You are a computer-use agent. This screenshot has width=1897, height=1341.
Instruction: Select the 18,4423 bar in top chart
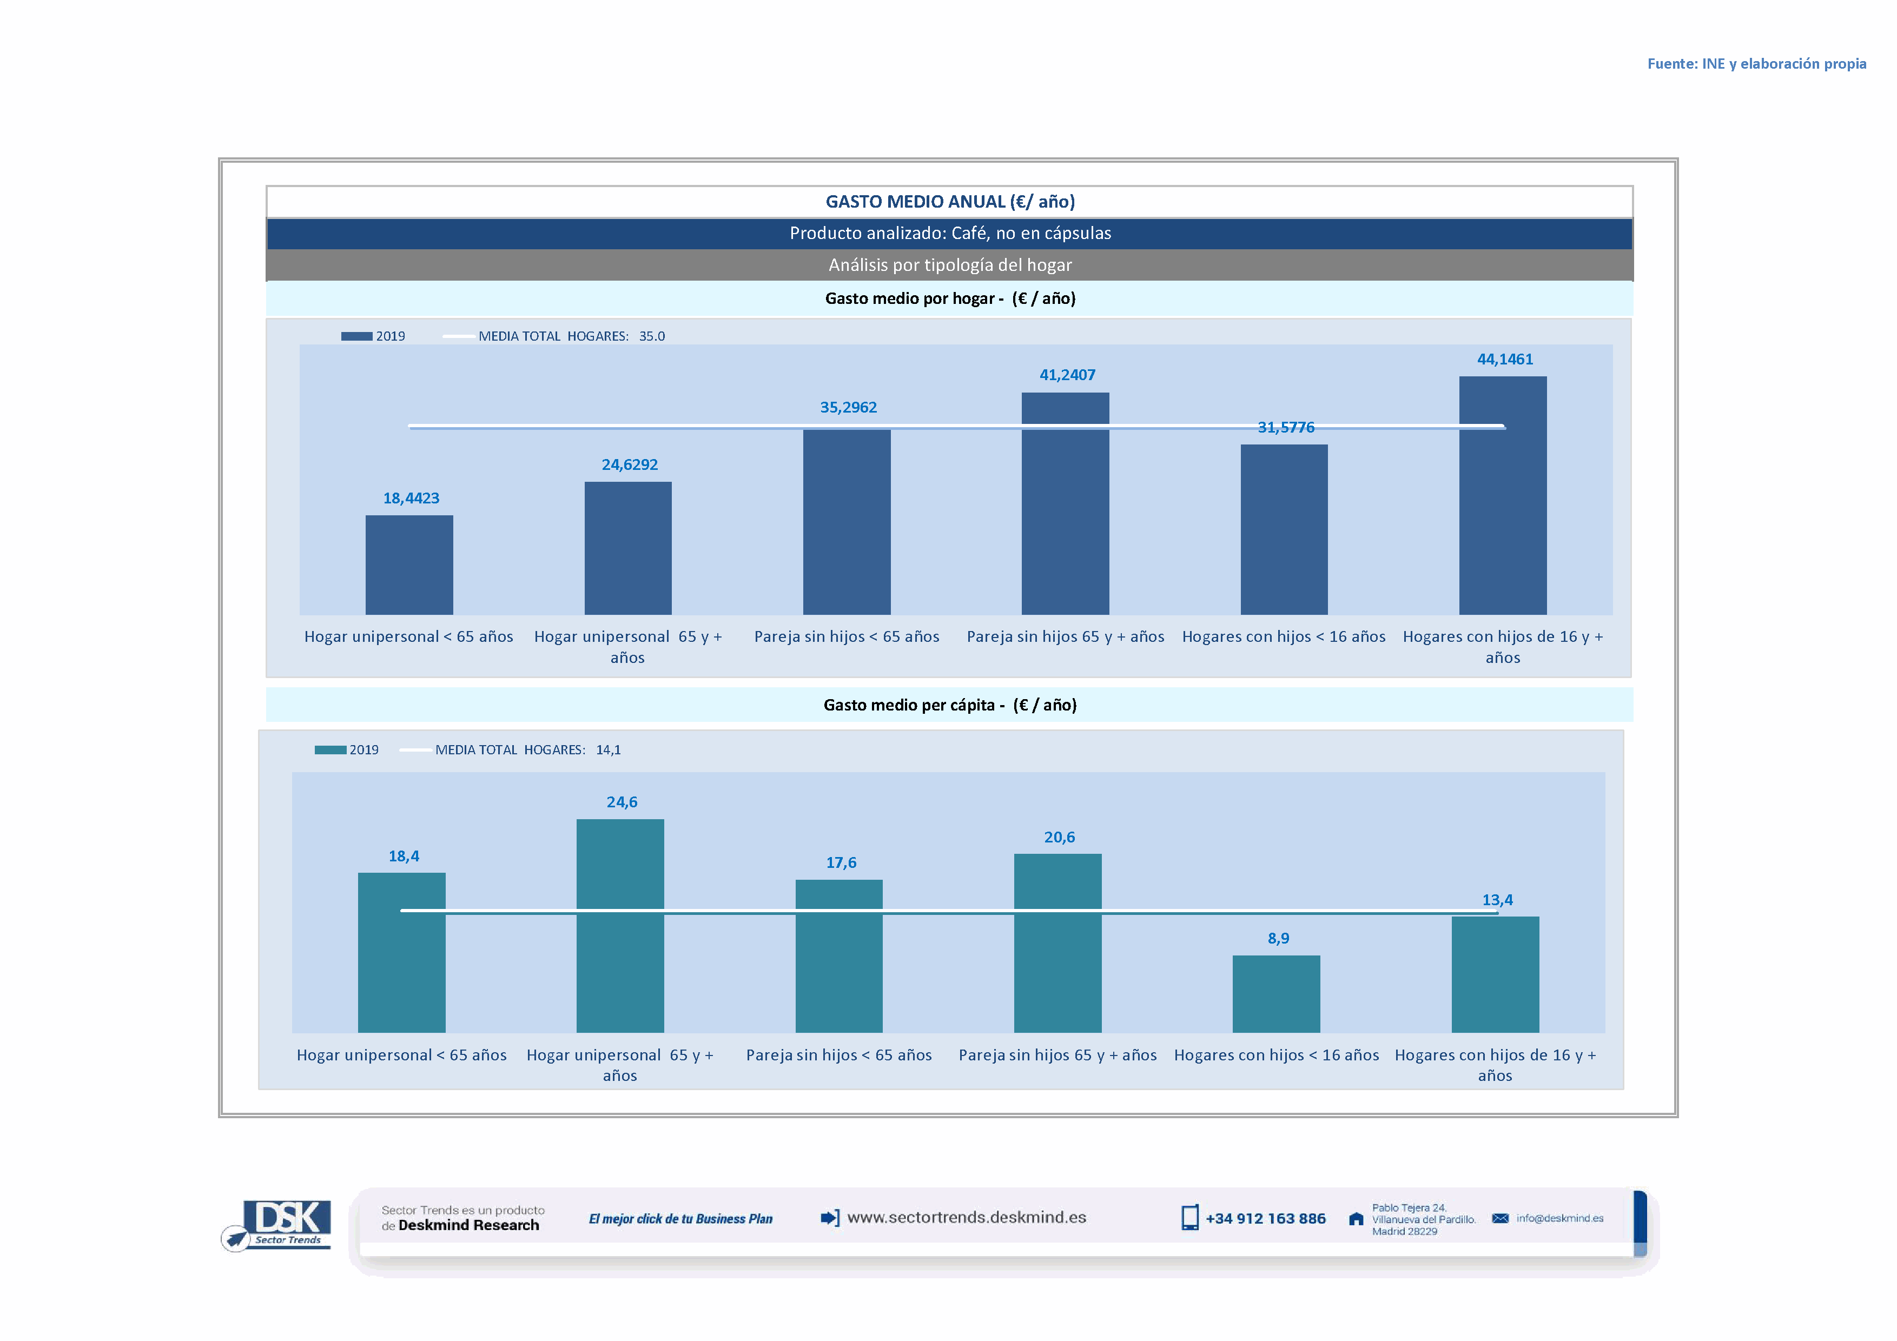tap(409, 565)
